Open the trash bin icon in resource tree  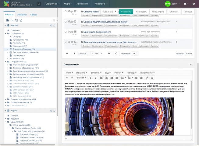[x=54, y=20]
